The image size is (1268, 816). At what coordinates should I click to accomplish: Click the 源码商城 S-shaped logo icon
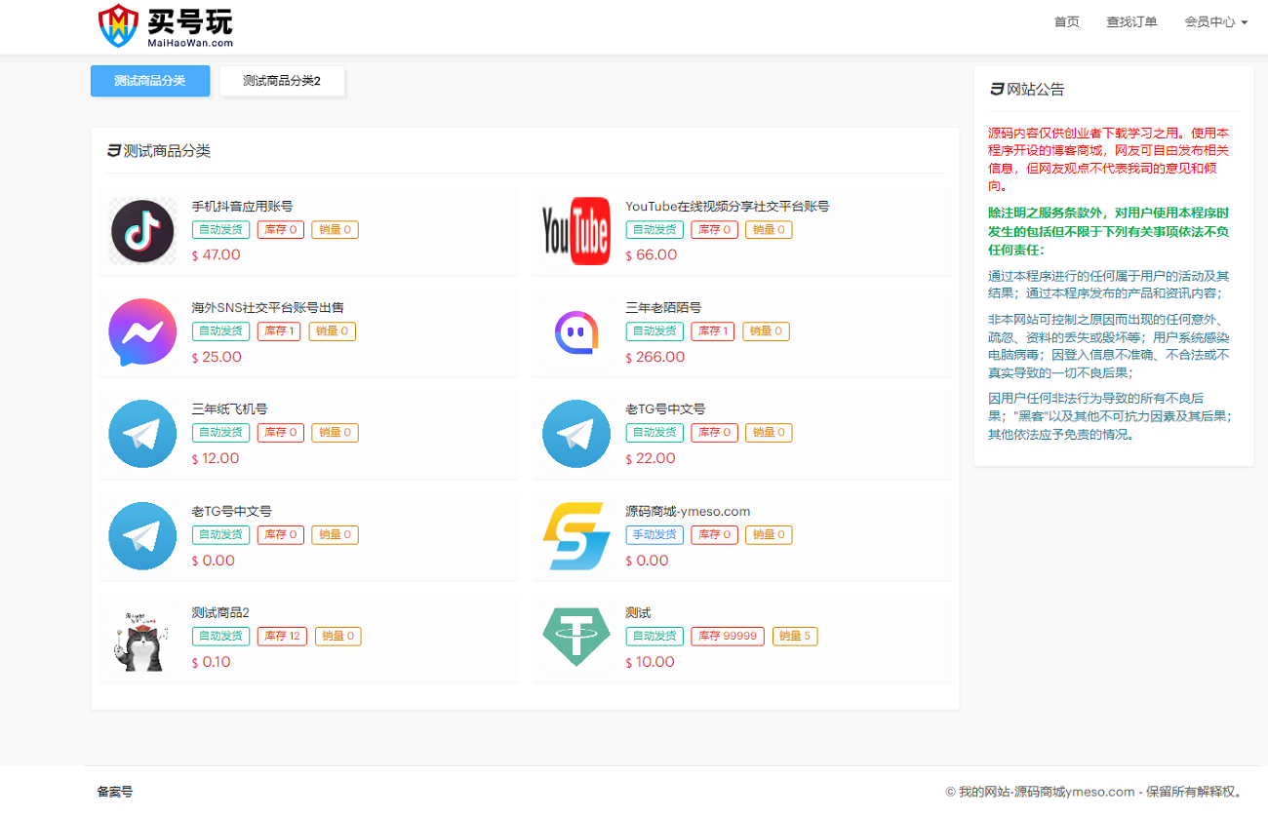575,536
